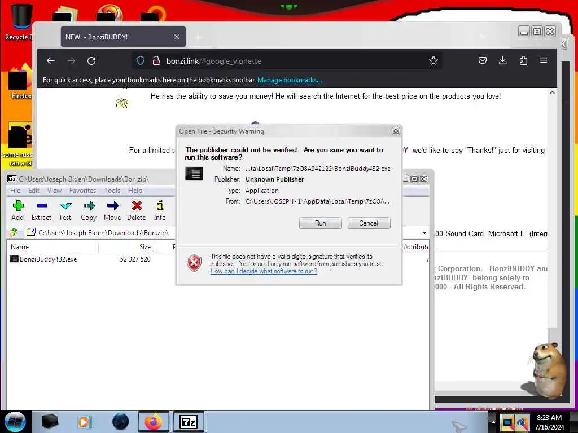Select the 'NEW! - BonziBUDDY!' tab

point(123,37)
